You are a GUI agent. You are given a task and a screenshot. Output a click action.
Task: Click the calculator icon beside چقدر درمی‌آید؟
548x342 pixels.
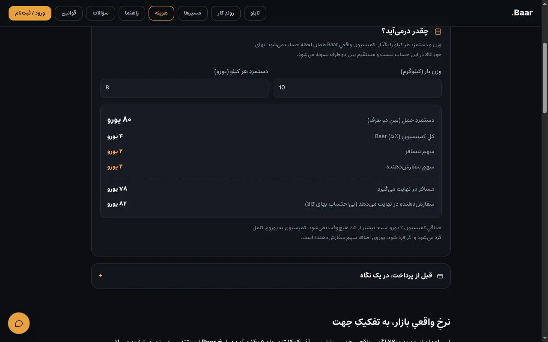click(x=438, y=32)
